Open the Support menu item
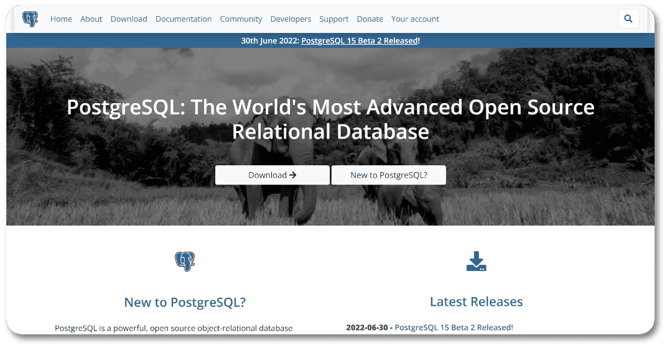This screenshot has width=667, height=348. [x=334, y=19]
